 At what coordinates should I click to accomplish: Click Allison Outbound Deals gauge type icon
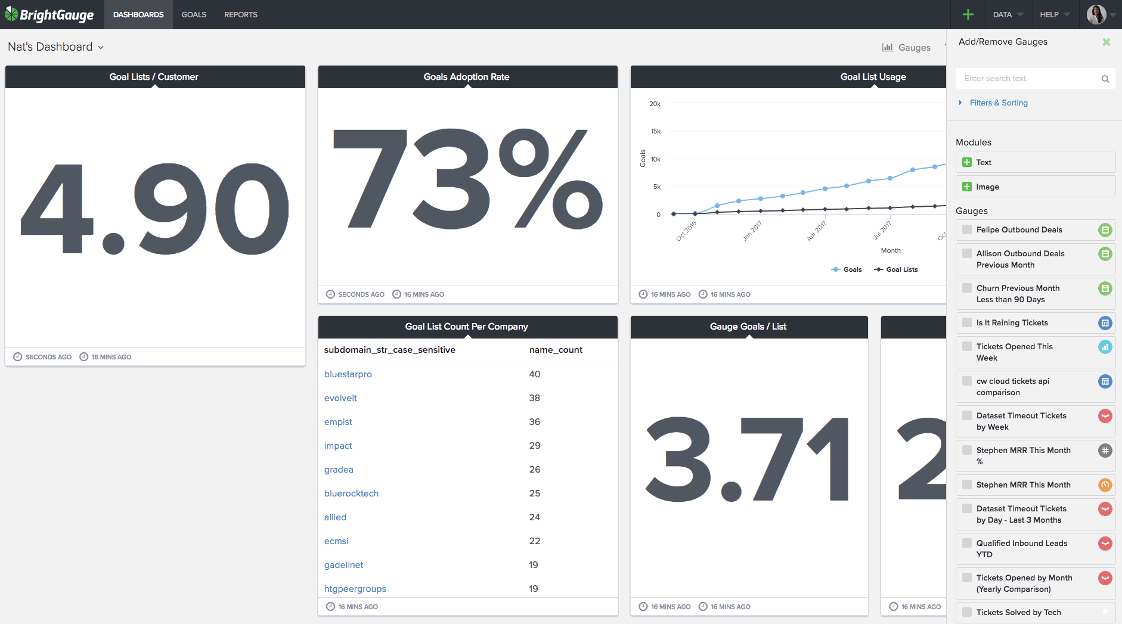click(x=1105, y=254)
